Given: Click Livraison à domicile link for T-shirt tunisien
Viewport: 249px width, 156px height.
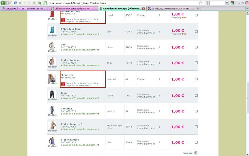Looking at the screenshot, I should (81, 65).
